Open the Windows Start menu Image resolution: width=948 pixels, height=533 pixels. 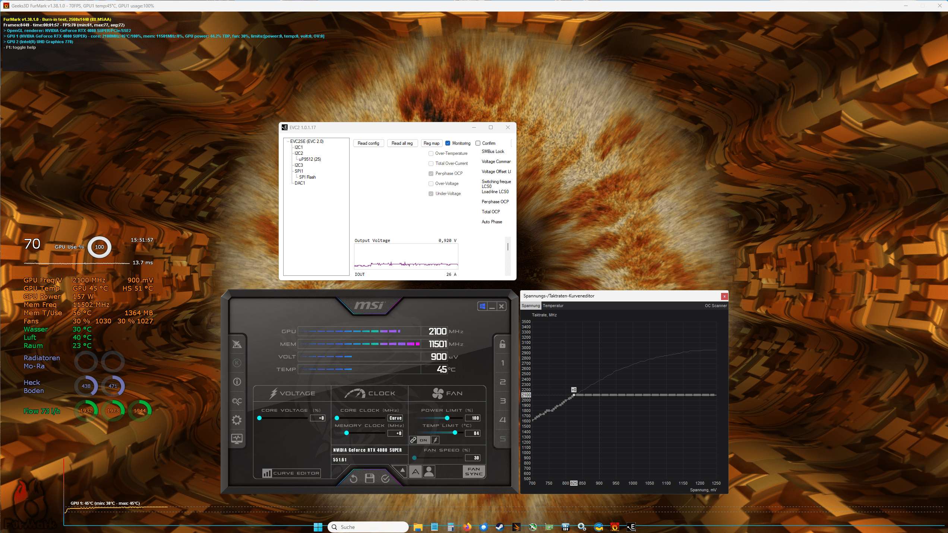(x=318, y=527)
